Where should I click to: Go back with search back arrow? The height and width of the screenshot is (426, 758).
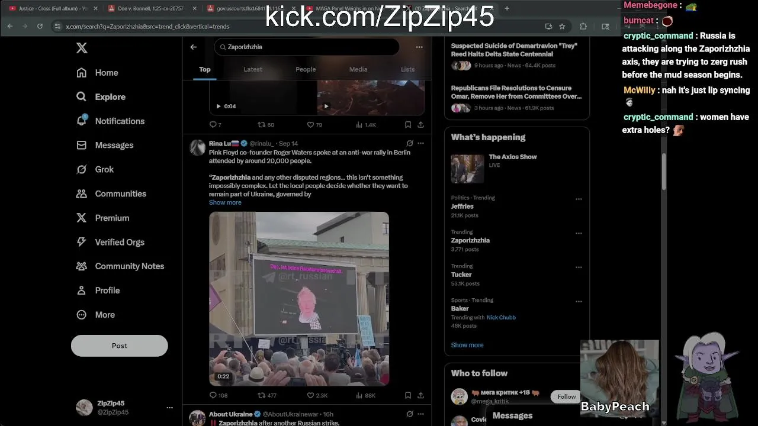(193, 47)
